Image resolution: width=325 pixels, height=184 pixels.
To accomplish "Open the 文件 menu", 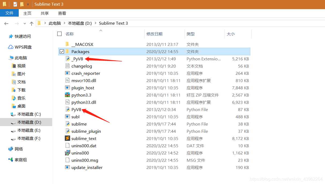I will 9,13.
